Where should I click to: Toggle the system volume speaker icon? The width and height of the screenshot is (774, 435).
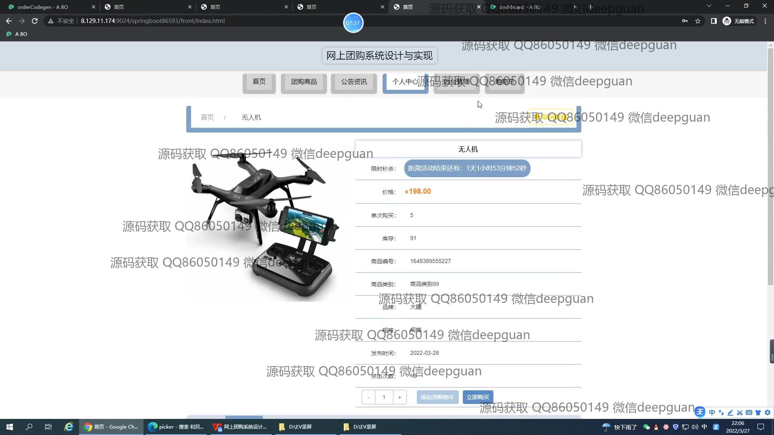[695, 427]
